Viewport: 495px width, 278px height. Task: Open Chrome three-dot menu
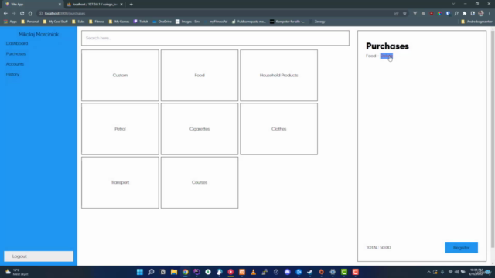pyautogui.click(x=490, y=14)
